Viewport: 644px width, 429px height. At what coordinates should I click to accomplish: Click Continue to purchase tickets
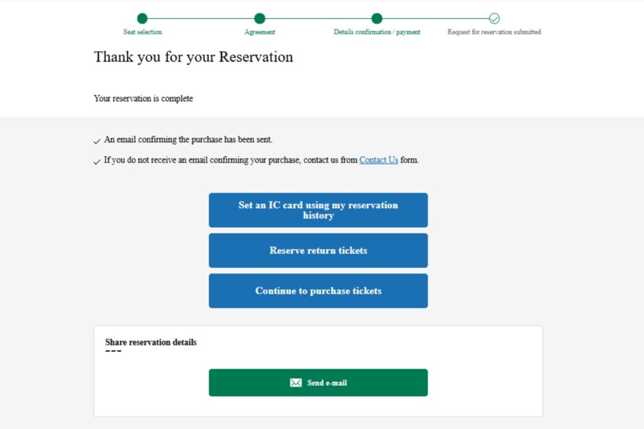click(318, 290)
